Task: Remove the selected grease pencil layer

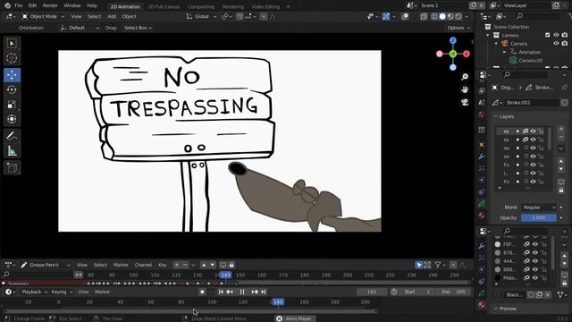Action: (x=561, y=137)
